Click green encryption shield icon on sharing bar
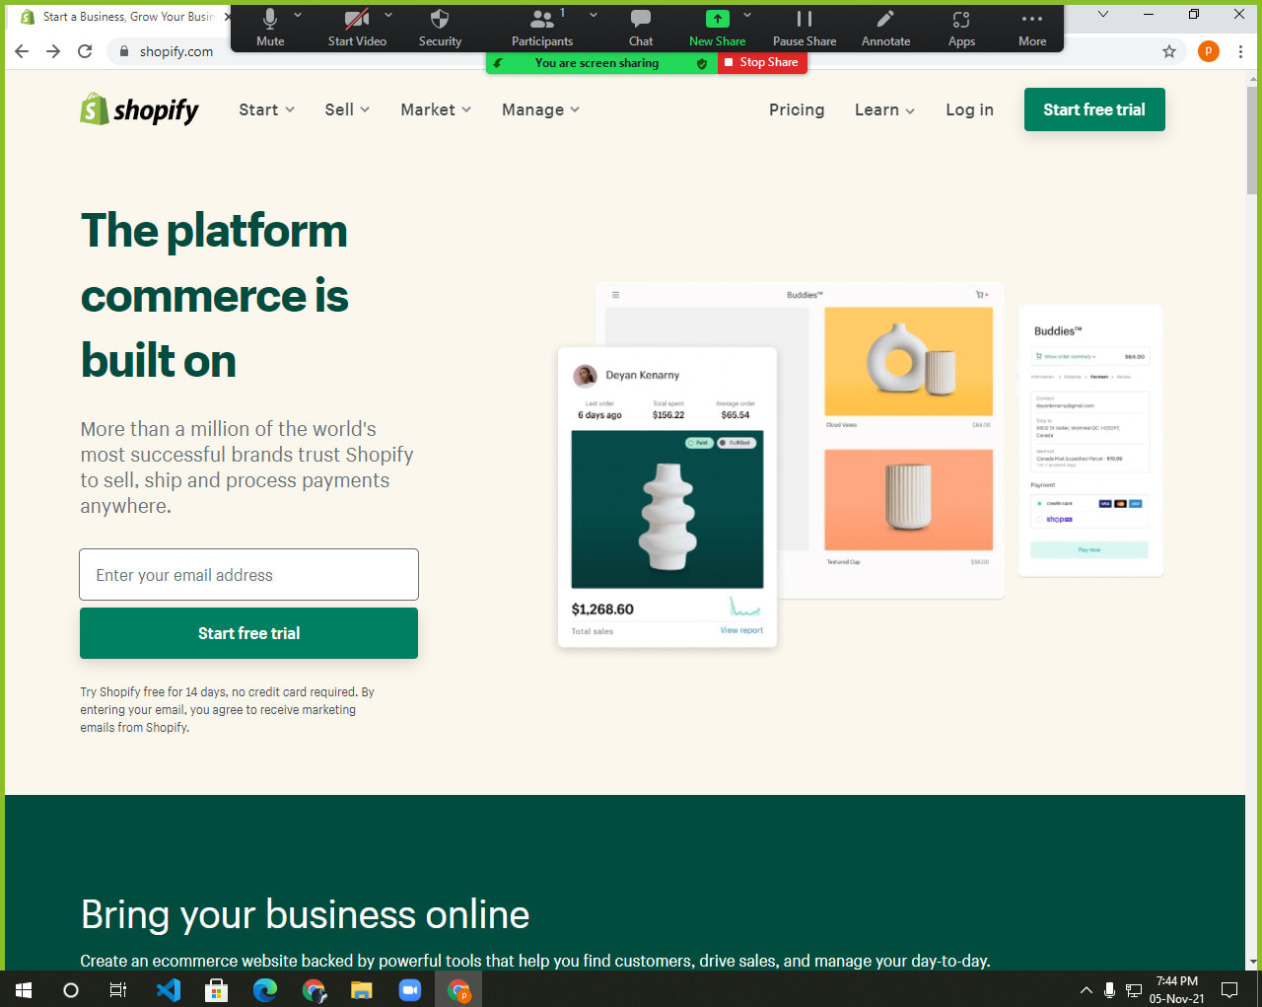 (702, 63)
